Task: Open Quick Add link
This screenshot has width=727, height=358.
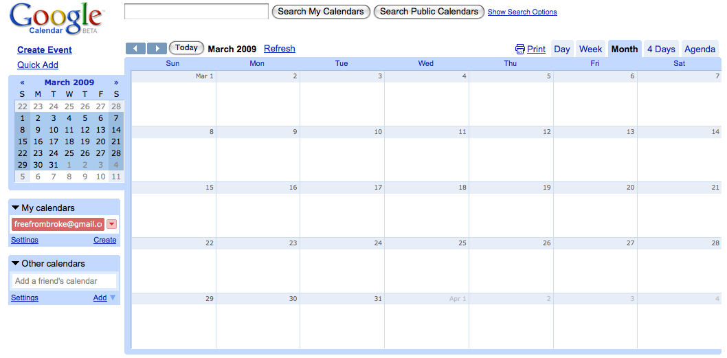Action: coord(38,65)
